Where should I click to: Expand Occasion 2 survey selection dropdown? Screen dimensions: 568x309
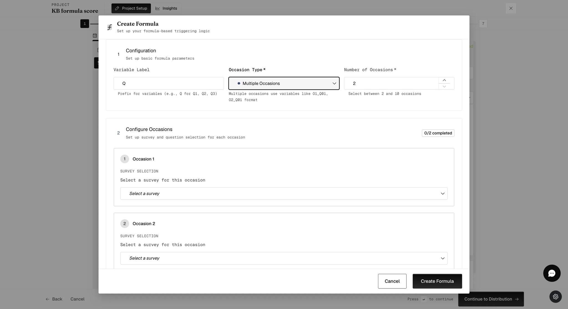pos(284,258)
